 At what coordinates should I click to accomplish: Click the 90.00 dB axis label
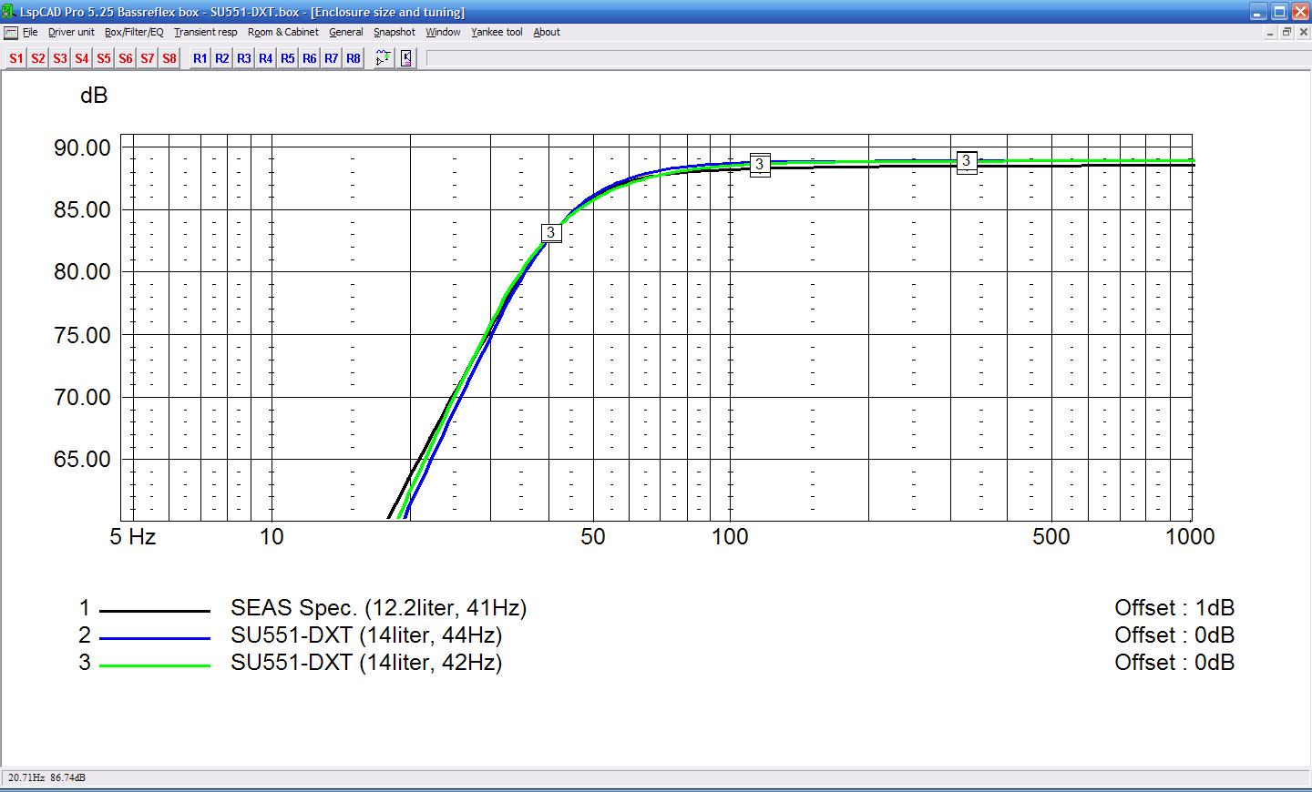82,147
